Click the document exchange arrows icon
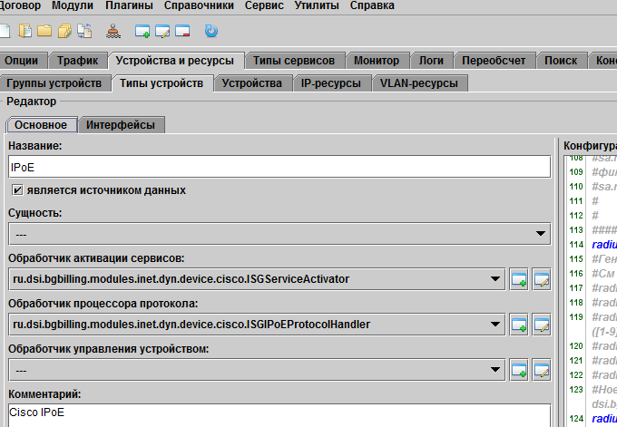Viewport: 617px width, 427px height. pos(84,31)
